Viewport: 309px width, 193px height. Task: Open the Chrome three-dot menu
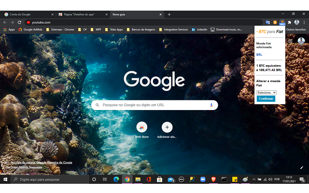coord(304,22)
